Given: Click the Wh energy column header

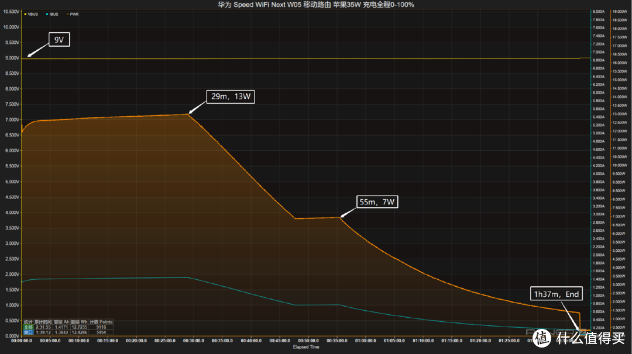Looking at the screenshot, I should (x=79, y=322).
